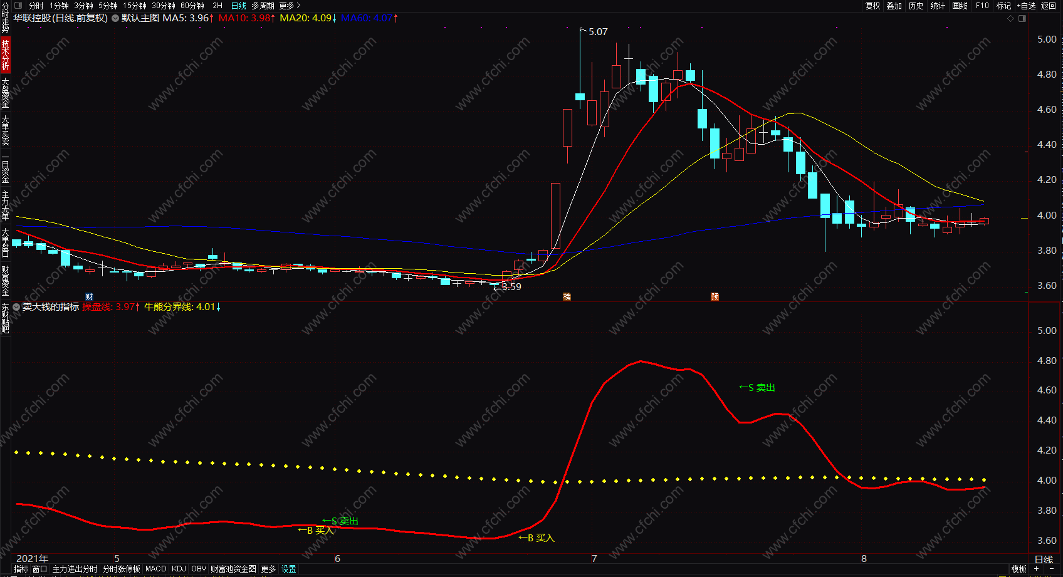Select the 60分钟 period
1063x577 pixels.
click(x=192, y=6)
